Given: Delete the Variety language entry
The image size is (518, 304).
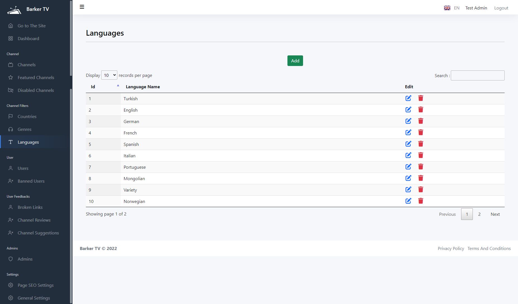Looking at the screenshot, I should click(421, 190).
